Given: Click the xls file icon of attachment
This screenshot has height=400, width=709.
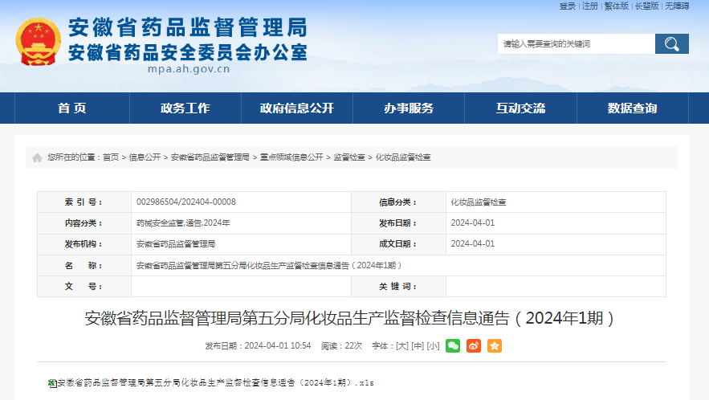Looking at the screenshot, I should (52, 383).
